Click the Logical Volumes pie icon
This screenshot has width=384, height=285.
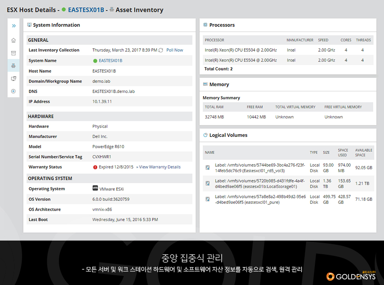click(206, 135)
